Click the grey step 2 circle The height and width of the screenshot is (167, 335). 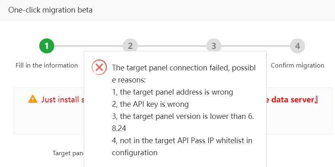coord(130,46)
